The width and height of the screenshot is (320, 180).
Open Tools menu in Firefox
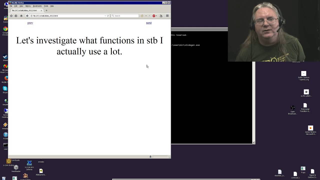pyautogui.click(x=46, y=6)
